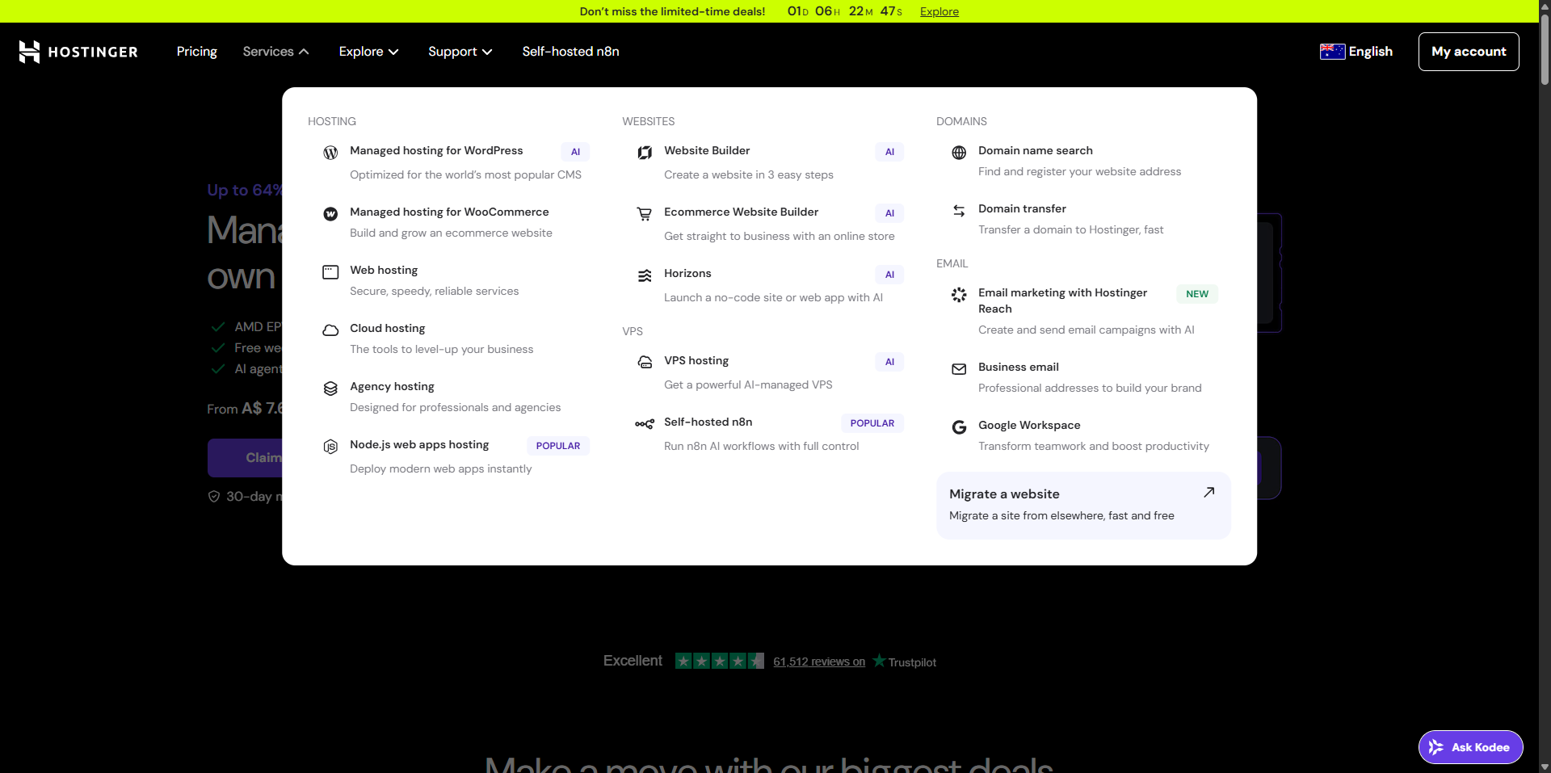Select Node.js web apps hosting
The image size is (1551, 773).
(456, 456)
